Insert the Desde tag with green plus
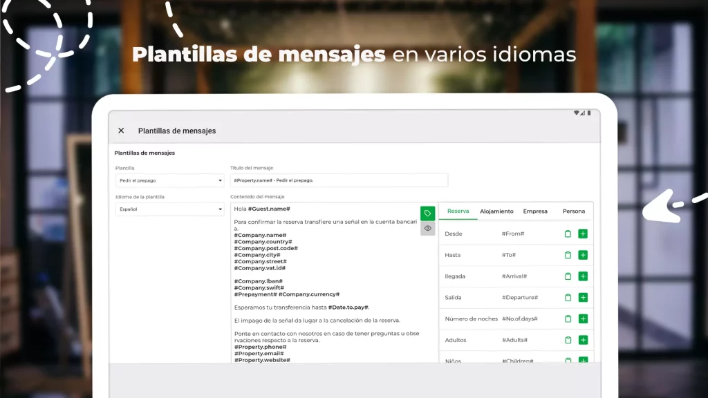The height and width of the screenshot is (398, 708). 583,234
